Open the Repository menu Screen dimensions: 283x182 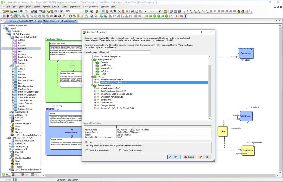tap(75, 6)
